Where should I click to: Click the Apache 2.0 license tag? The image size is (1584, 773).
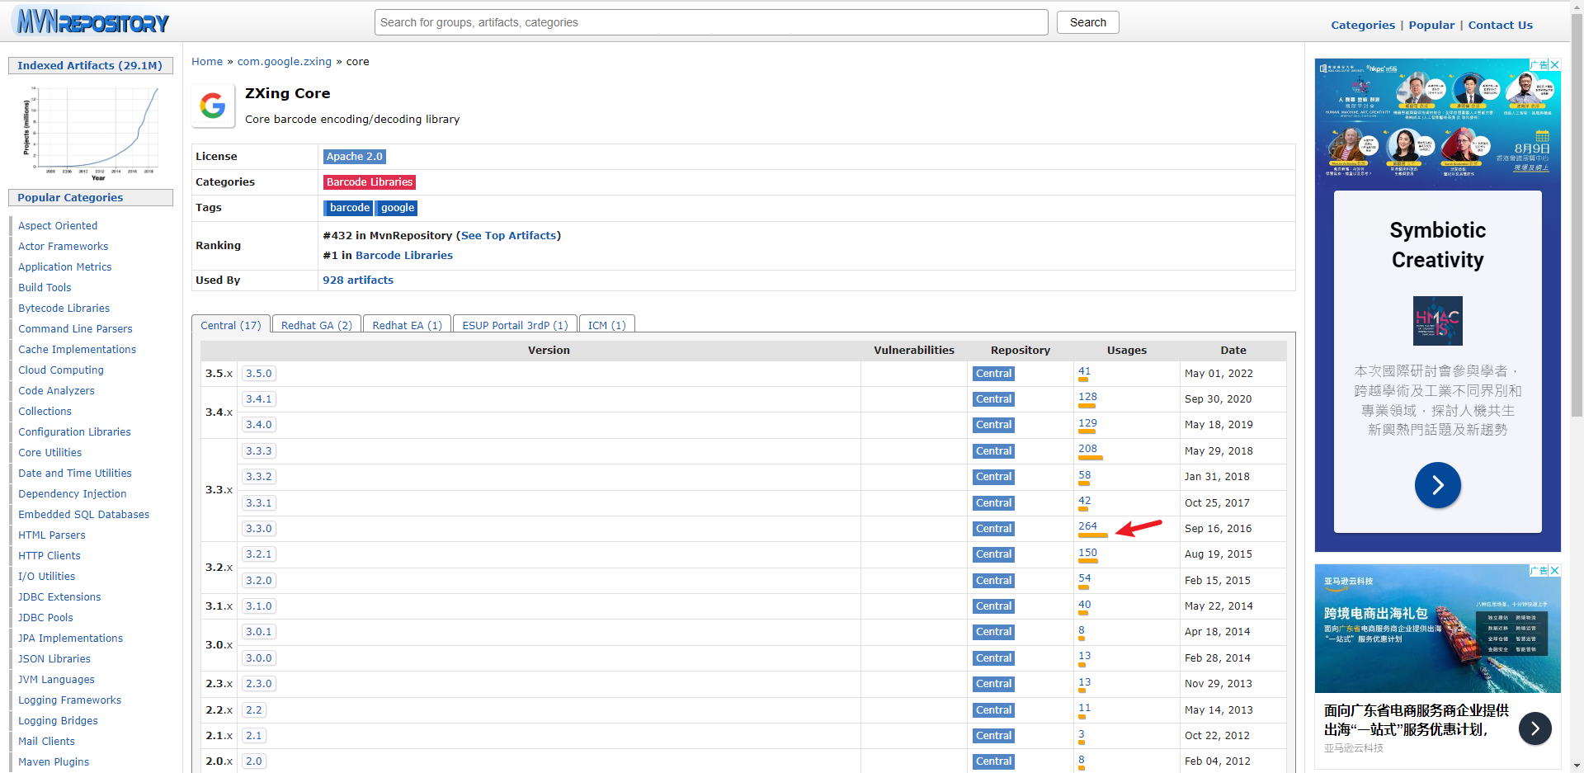(354, 156)
